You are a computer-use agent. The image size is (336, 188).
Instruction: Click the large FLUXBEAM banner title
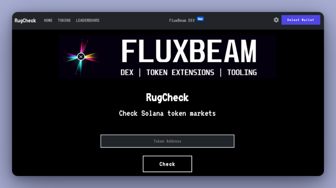(189, 51)
